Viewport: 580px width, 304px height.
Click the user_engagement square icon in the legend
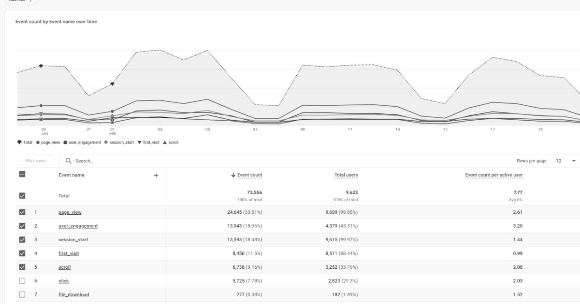click(x=65, y=142)
